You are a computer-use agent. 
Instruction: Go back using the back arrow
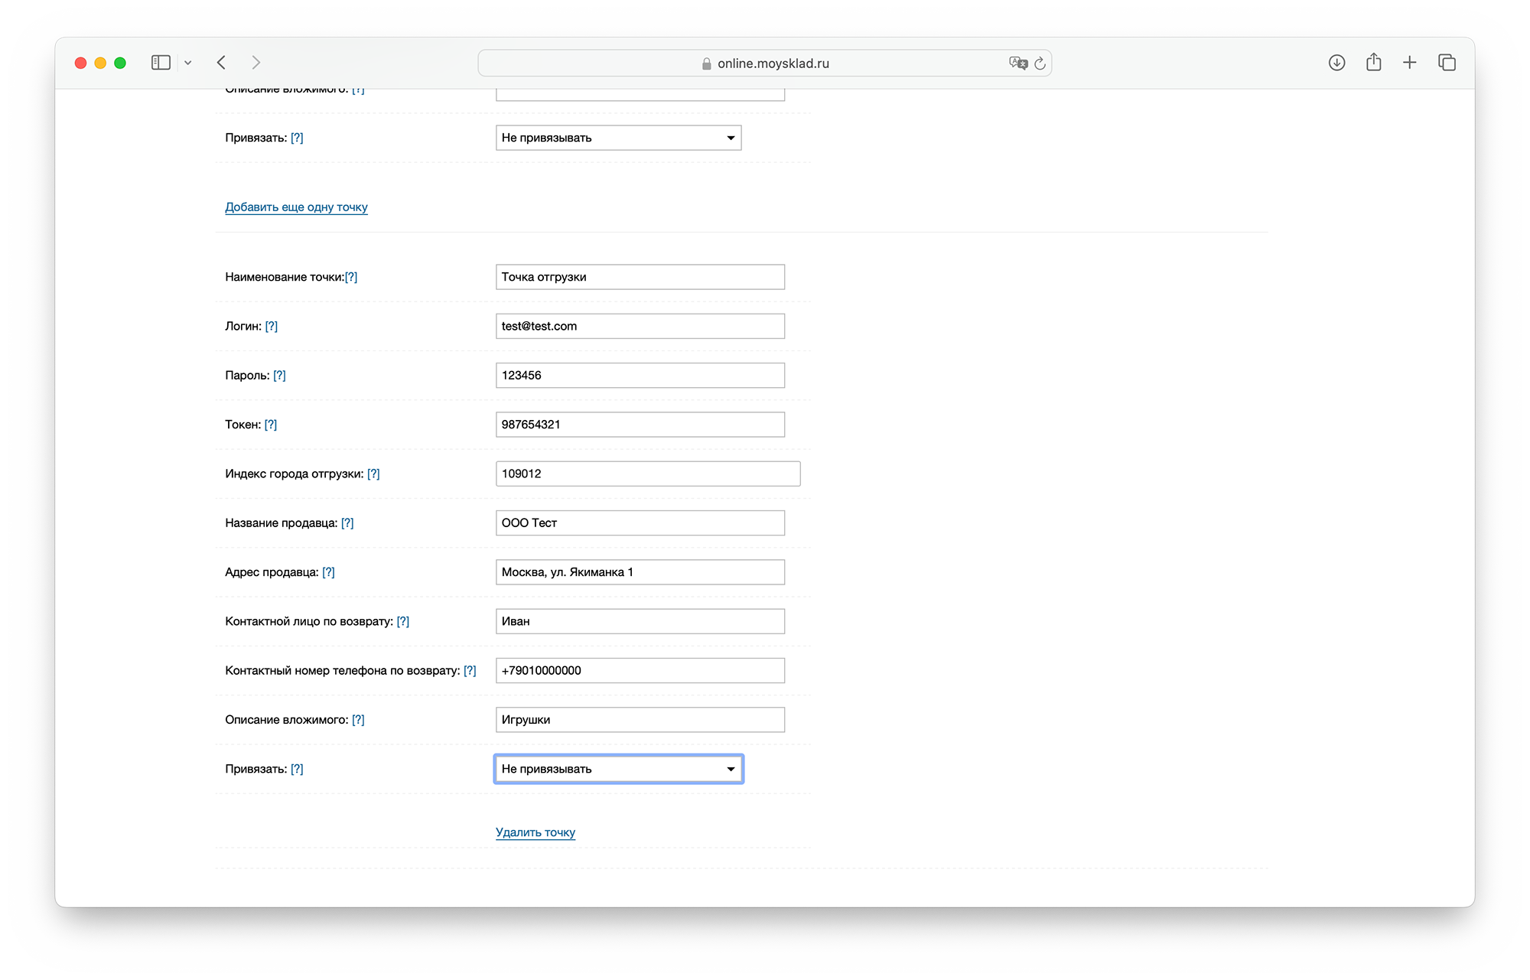pos(221,63)
